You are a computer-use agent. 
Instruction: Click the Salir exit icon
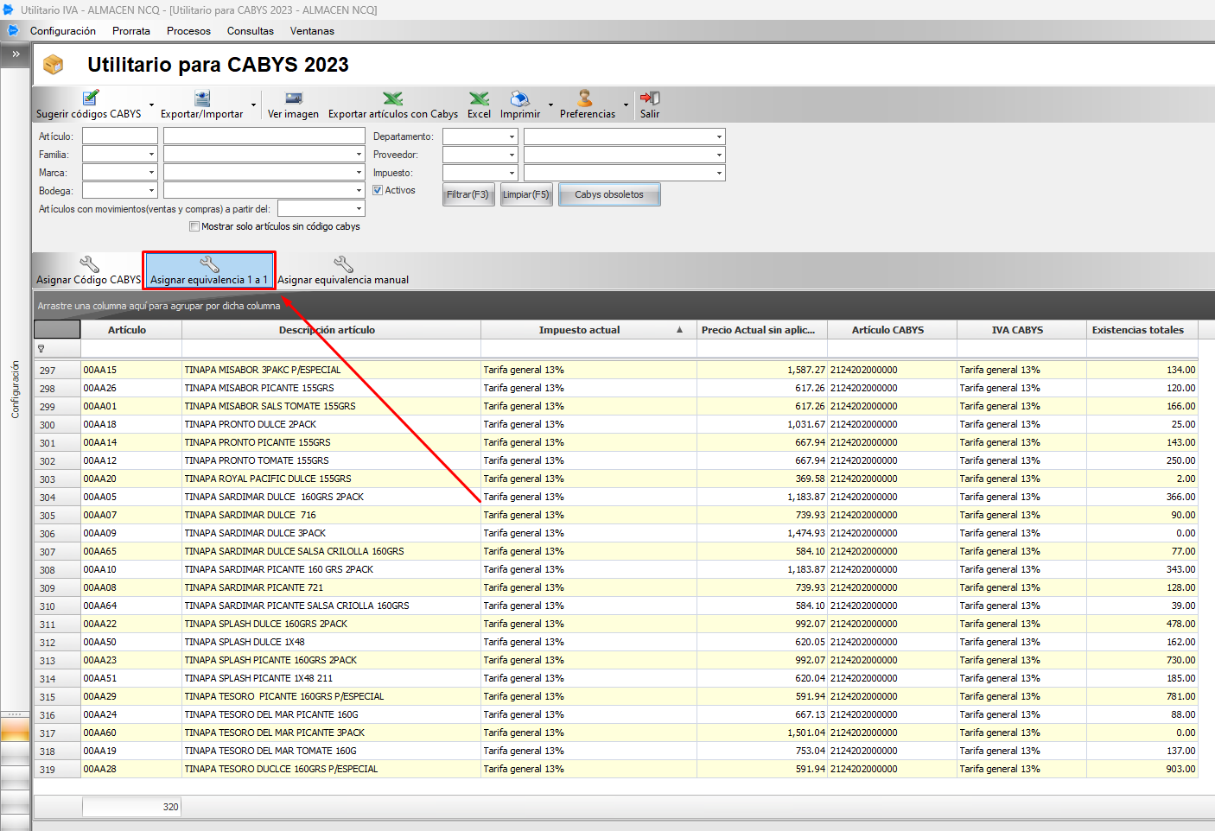coord(650,98)
